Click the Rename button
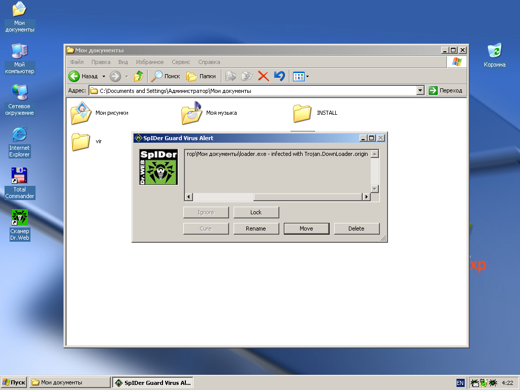520x390 pixels. [256, 229]
